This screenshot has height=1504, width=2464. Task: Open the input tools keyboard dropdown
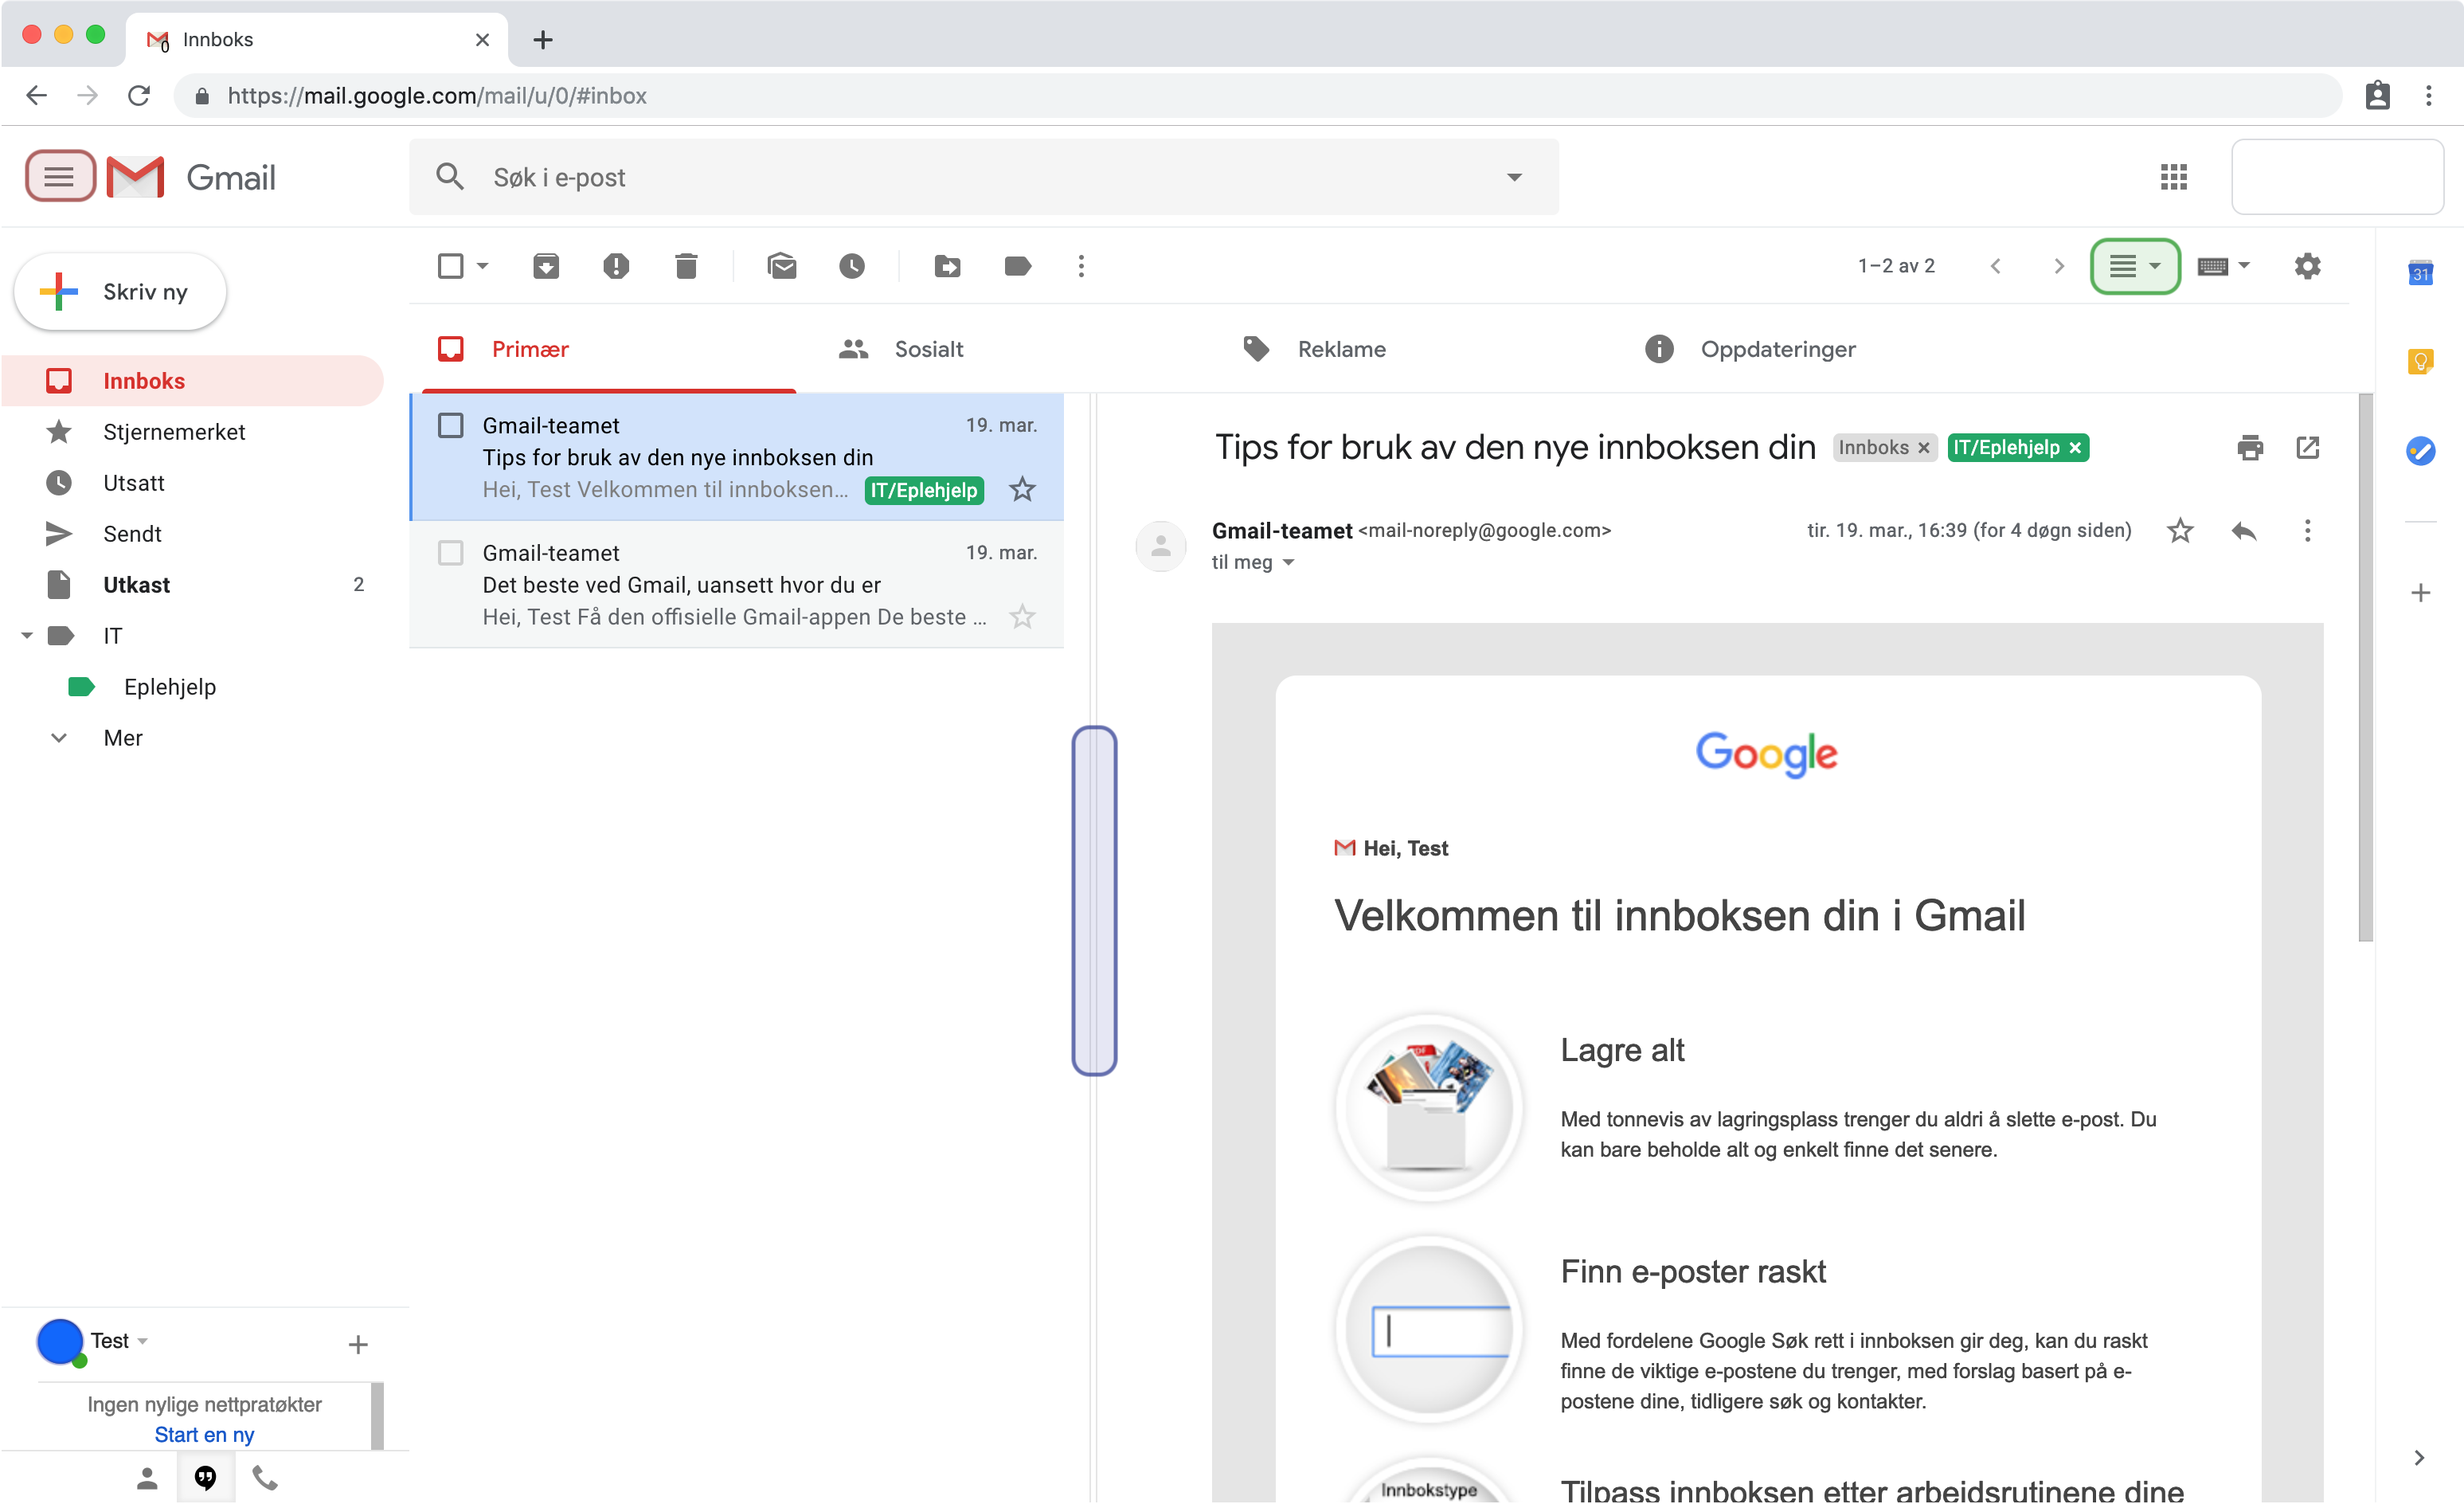tap(2223, 266)
